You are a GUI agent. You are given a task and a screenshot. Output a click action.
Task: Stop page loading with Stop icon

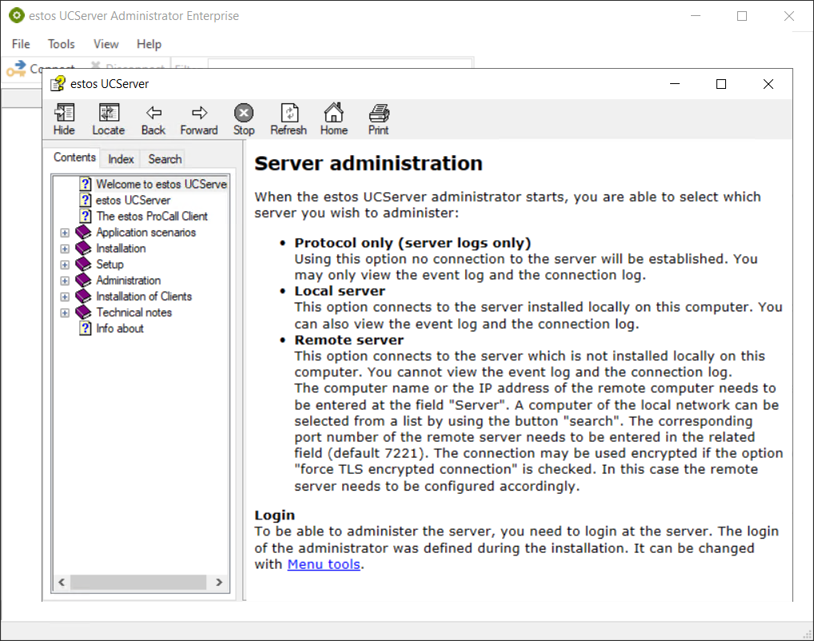click(x=244, y=119)
